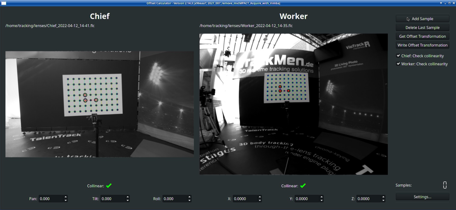This screenshot has width=456, height=210.
Task: Click Write Offset Transformation button
Action: (422, 45)
